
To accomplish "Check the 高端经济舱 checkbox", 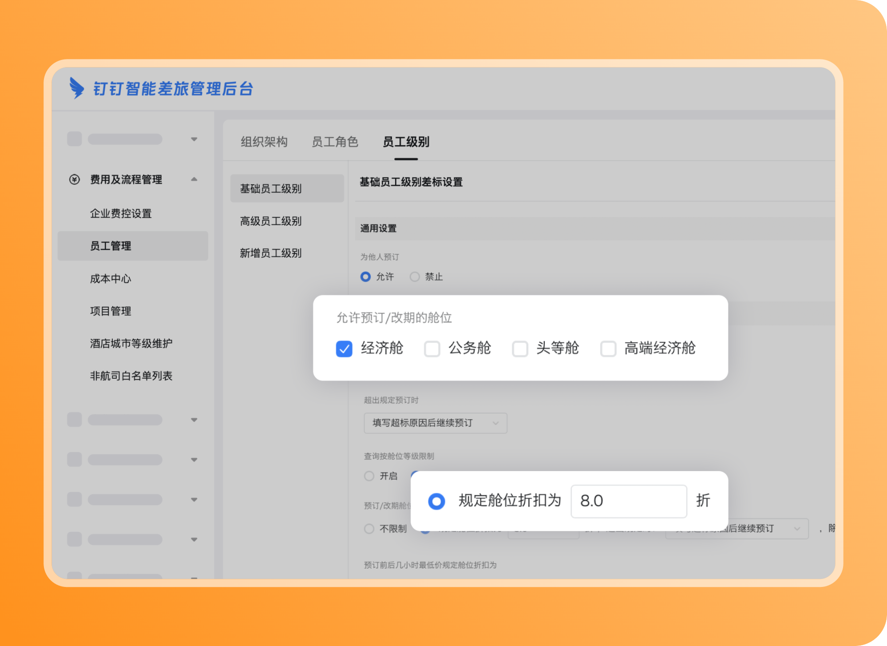I will coord(608,349).
